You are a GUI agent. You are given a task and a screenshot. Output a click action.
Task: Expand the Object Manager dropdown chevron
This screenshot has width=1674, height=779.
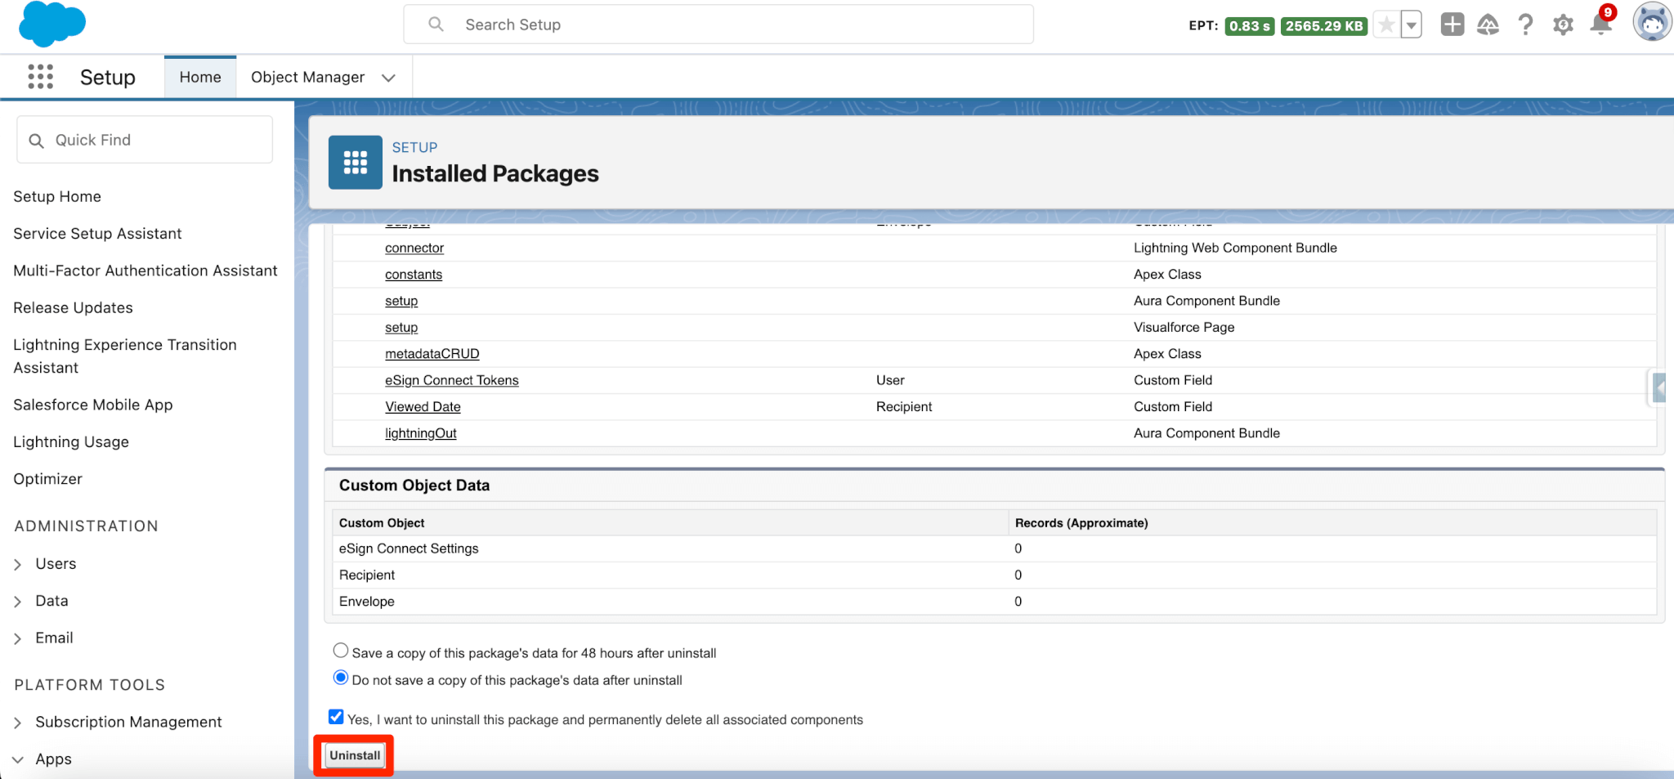389,78
